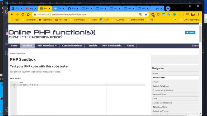Viewport: 207px width, 116px height.
Task: Reload the page with the refresh icon
Action: pos(23,15)
